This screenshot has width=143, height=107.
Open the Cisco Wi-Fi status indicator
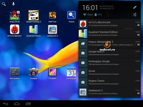coord(88,15)
